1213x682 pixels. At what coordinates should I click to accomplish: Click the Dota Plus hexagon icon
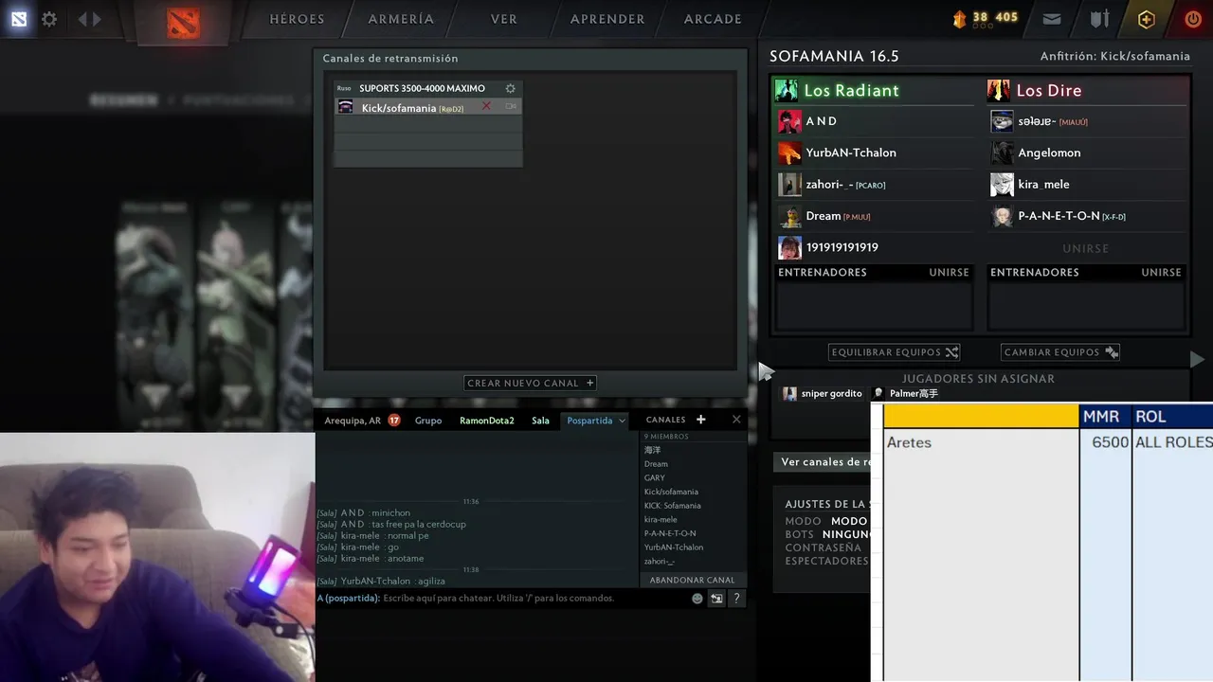pos(1147,19)
